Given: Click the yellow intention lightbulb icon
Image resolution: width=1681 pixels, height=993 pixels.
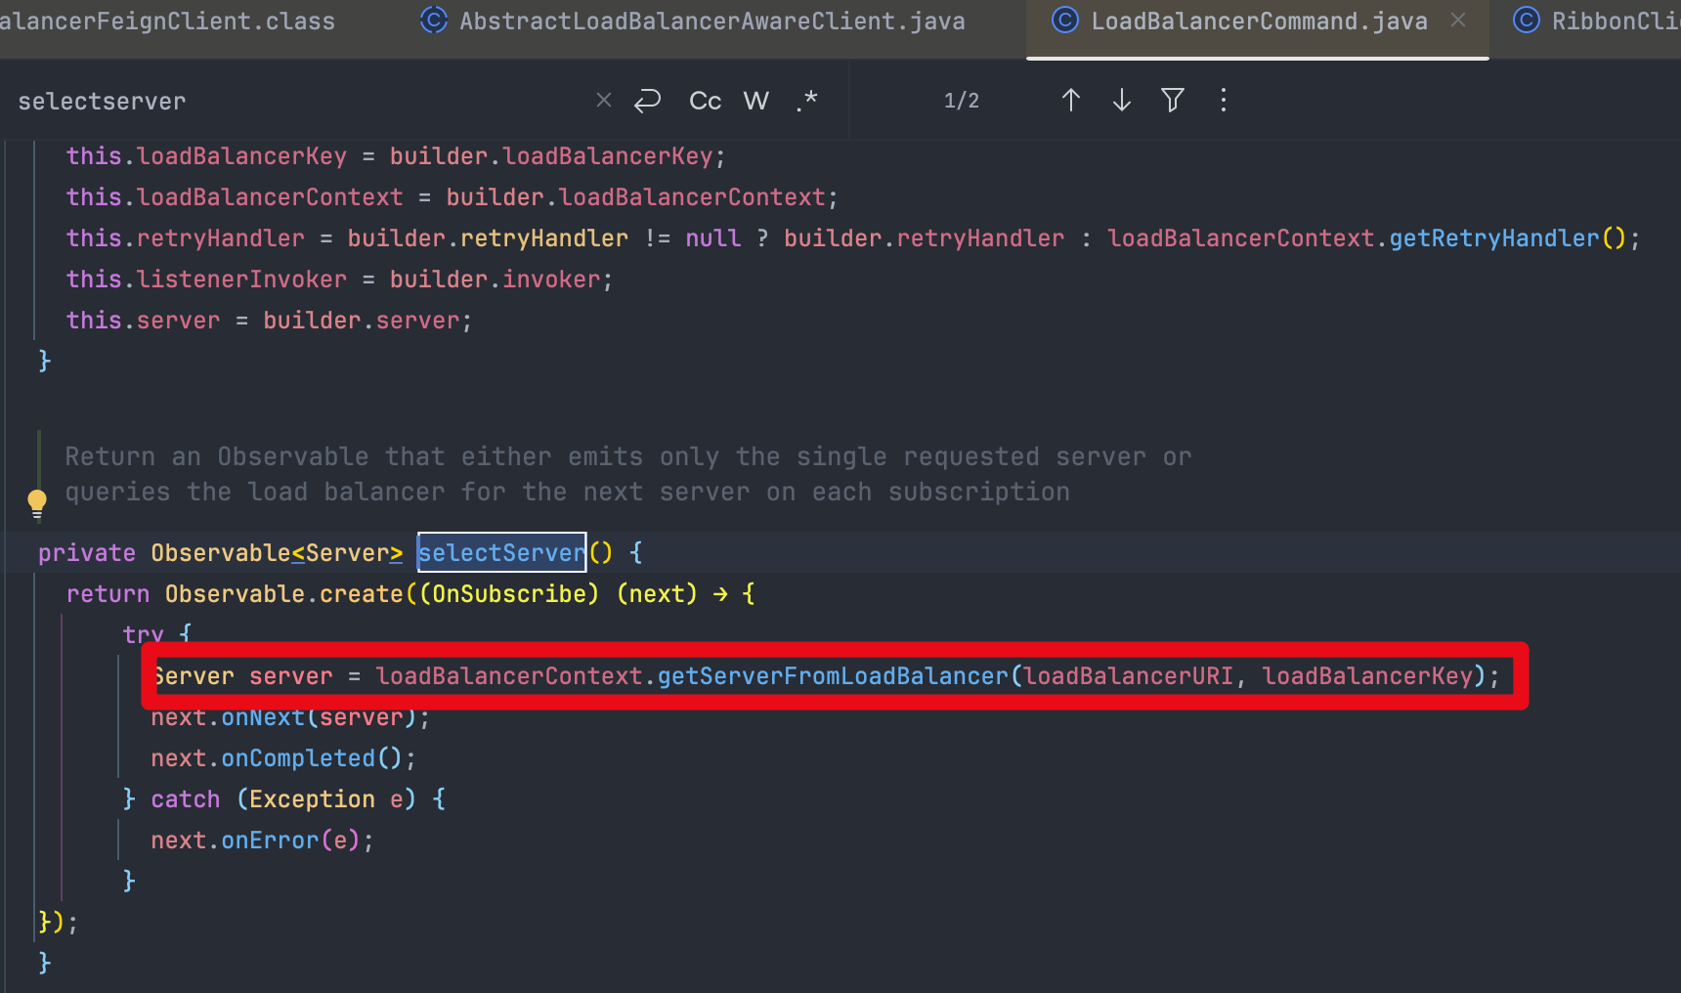Looking at the screenshot, I should pyautogui.click(x=37, y=503).
